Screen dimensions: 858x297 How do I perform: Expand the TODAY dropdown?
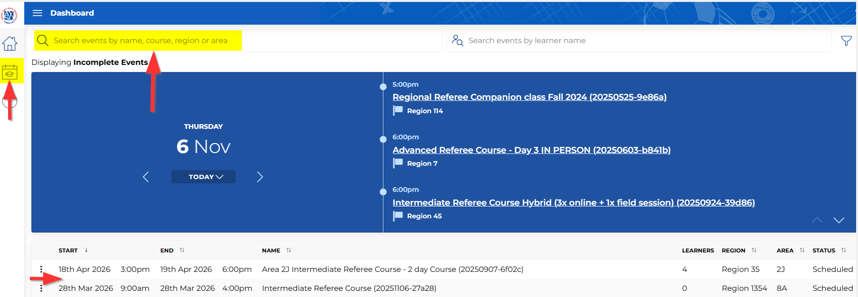click(203, 177)
